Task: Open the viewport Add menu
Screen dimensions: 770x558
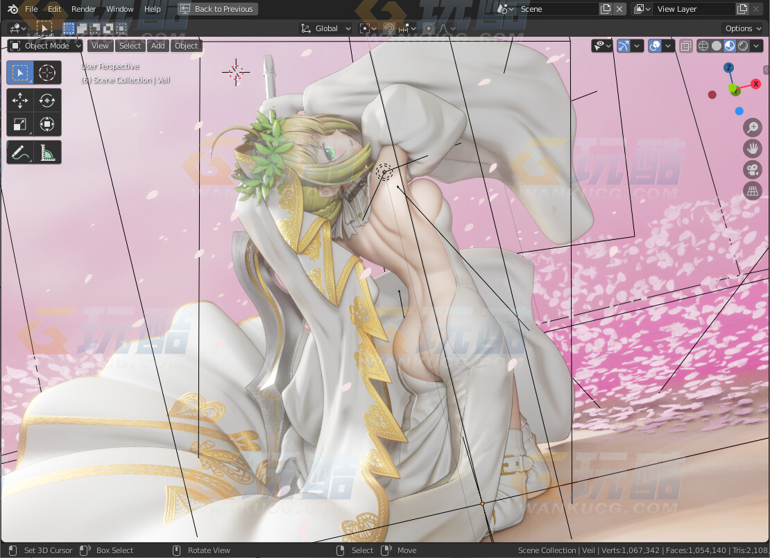Action: tap(158, 46)
